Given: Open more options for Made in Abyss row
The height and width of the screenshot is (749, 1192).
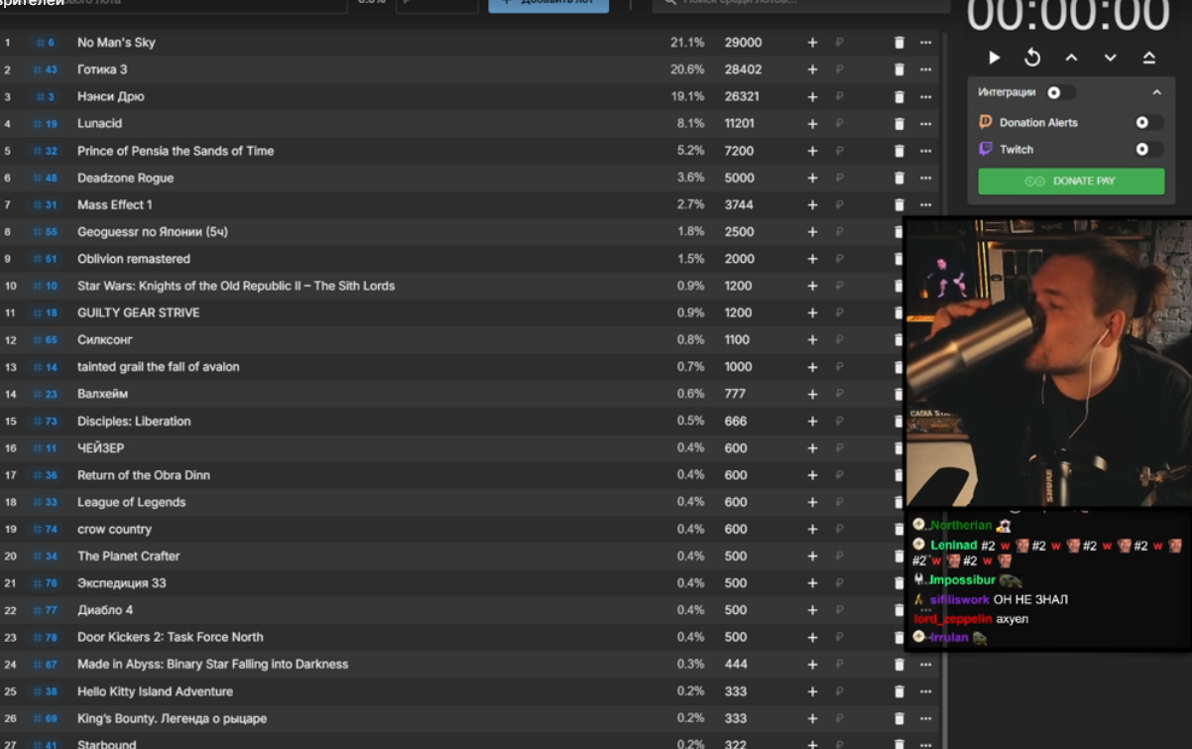Looking at the screenshot, I should click(x=925, y=665).
